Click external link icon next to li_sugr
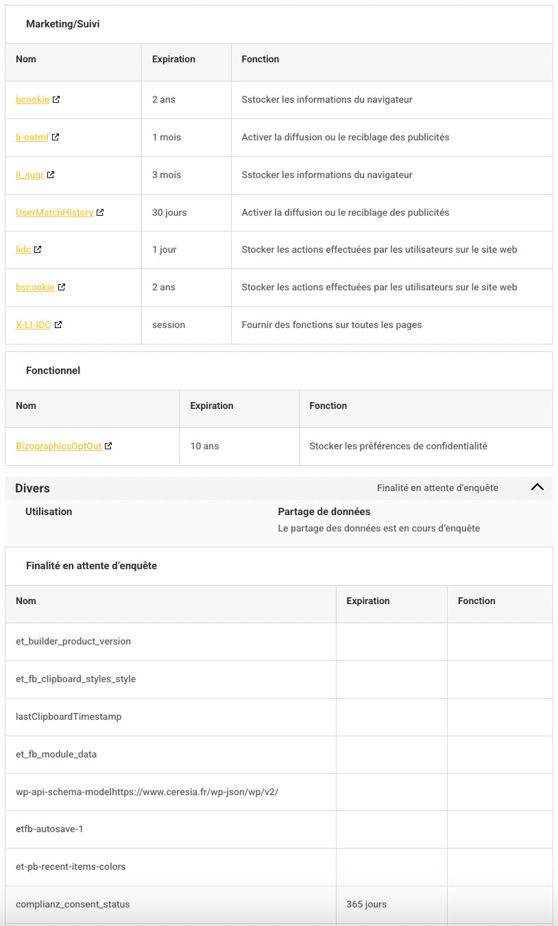This screenshot has height=926, width=558. [x=51, y=175]
